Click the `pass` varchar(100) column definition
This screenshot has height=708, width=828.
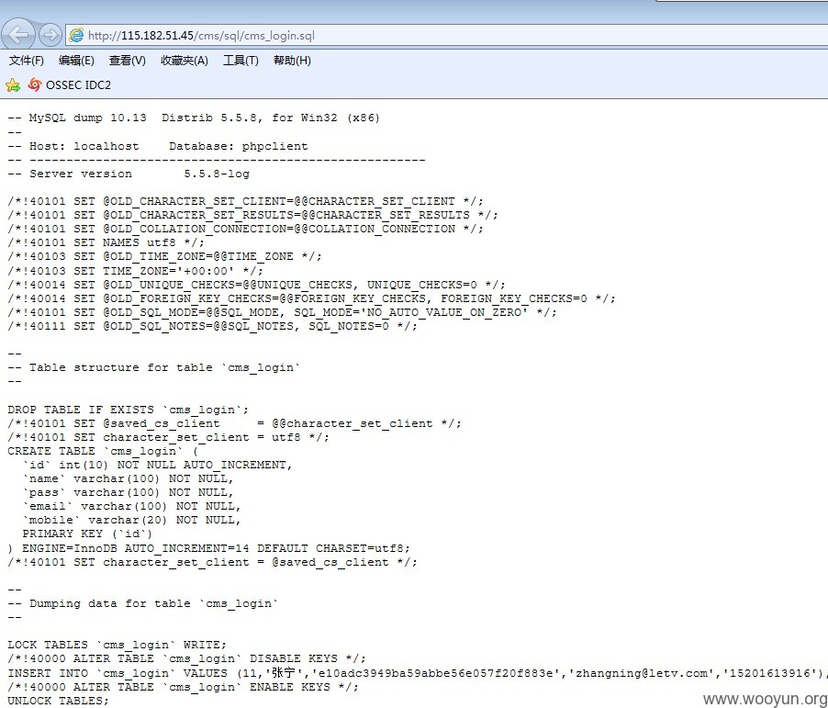click(x=128, y=492)
